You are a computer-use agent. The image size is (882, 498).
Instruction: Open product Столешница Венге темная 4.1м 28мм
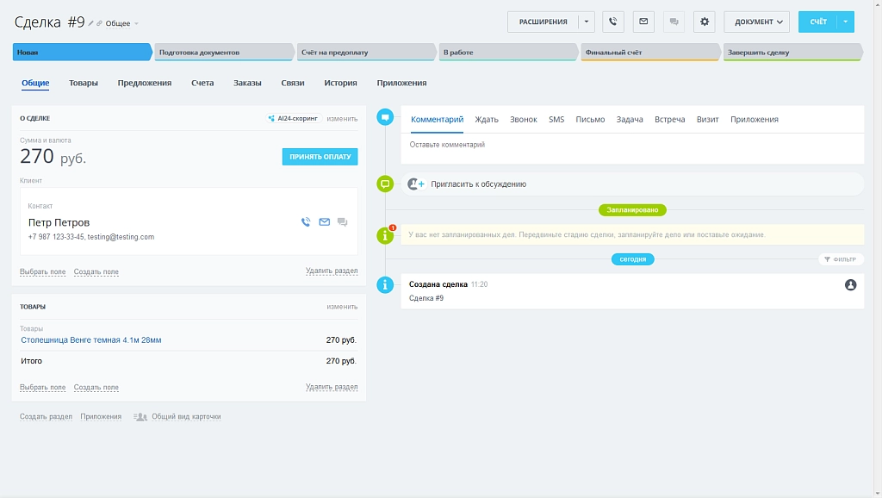(91, 339)
